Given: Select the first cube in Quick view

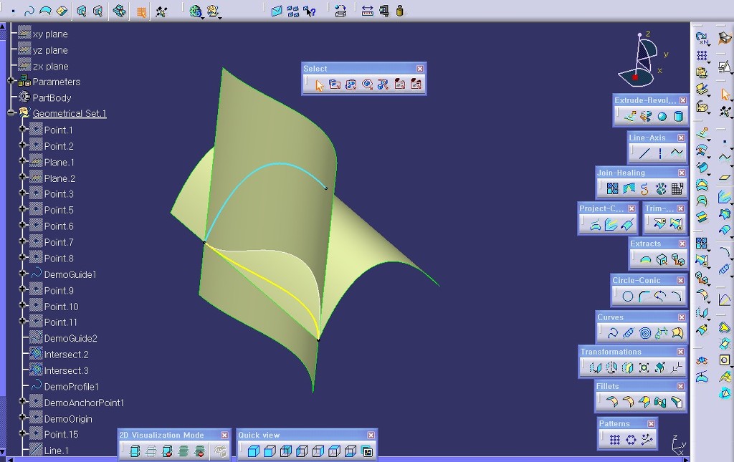Looking at the screenshot, I should (x=252, y=451).
